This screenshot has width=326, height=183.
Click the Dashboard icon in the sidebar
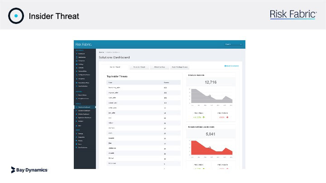click(x=77, y=54)
